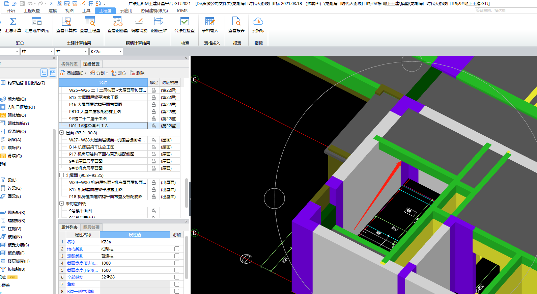Click the 对应楼层 column header
This screenshot has width=537, height=294.
[x=170, y=83]
